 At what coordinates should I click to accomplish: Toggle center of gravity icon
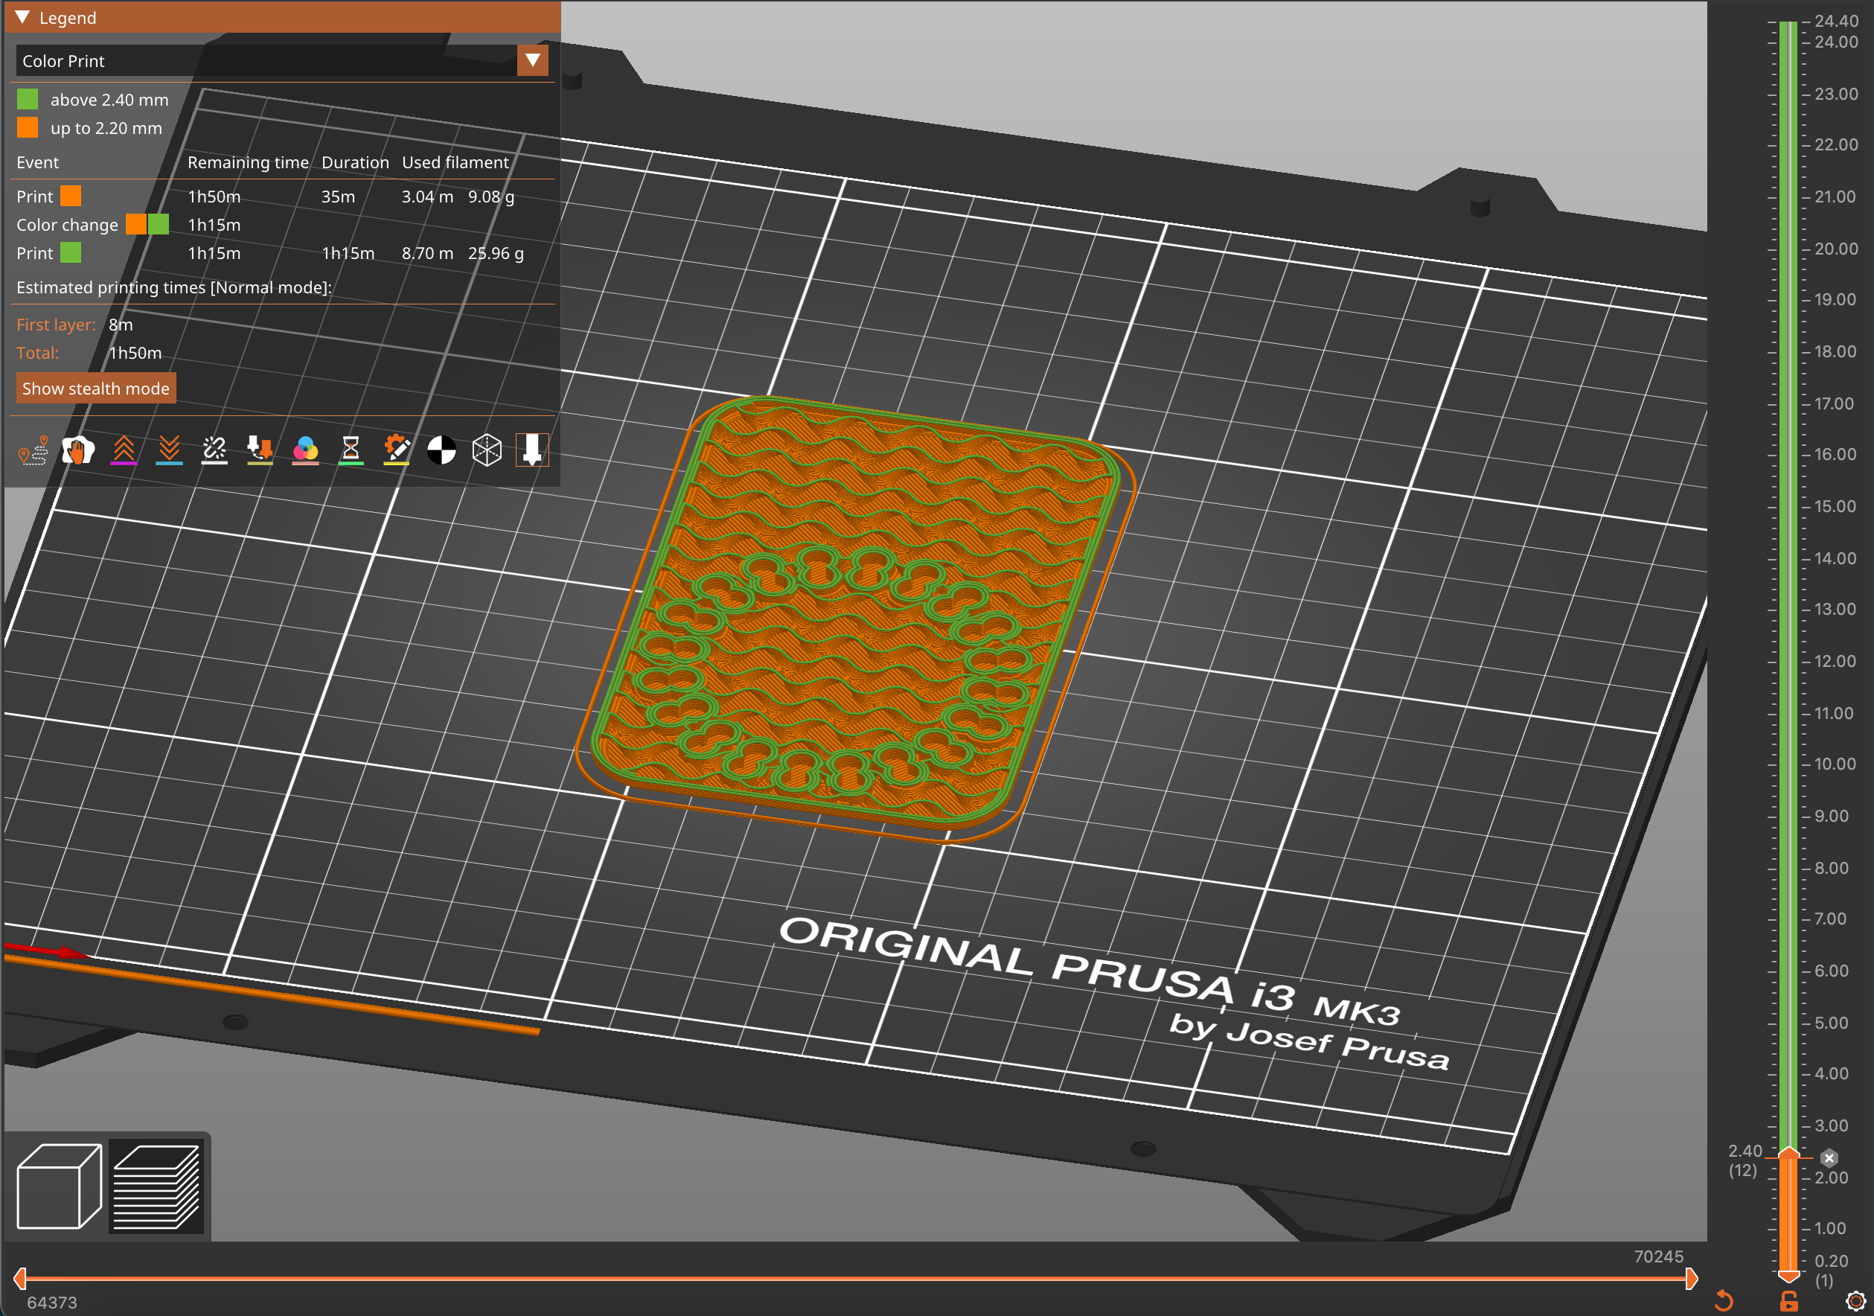coord(441,450)
